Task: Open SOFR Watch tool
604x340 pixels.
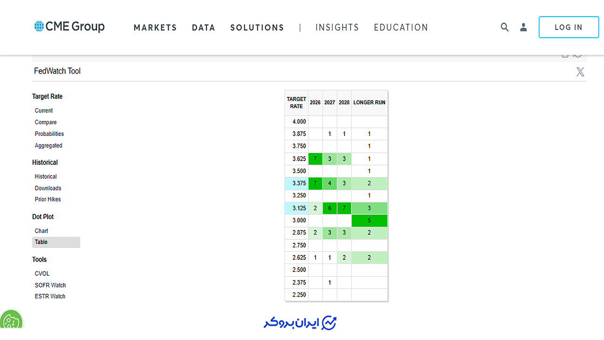Action: (50, 285)
